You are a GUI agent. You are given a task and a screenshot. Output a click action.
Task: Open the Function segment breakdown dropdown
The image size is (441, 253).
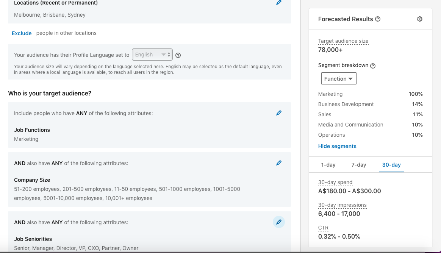[339, 79]
